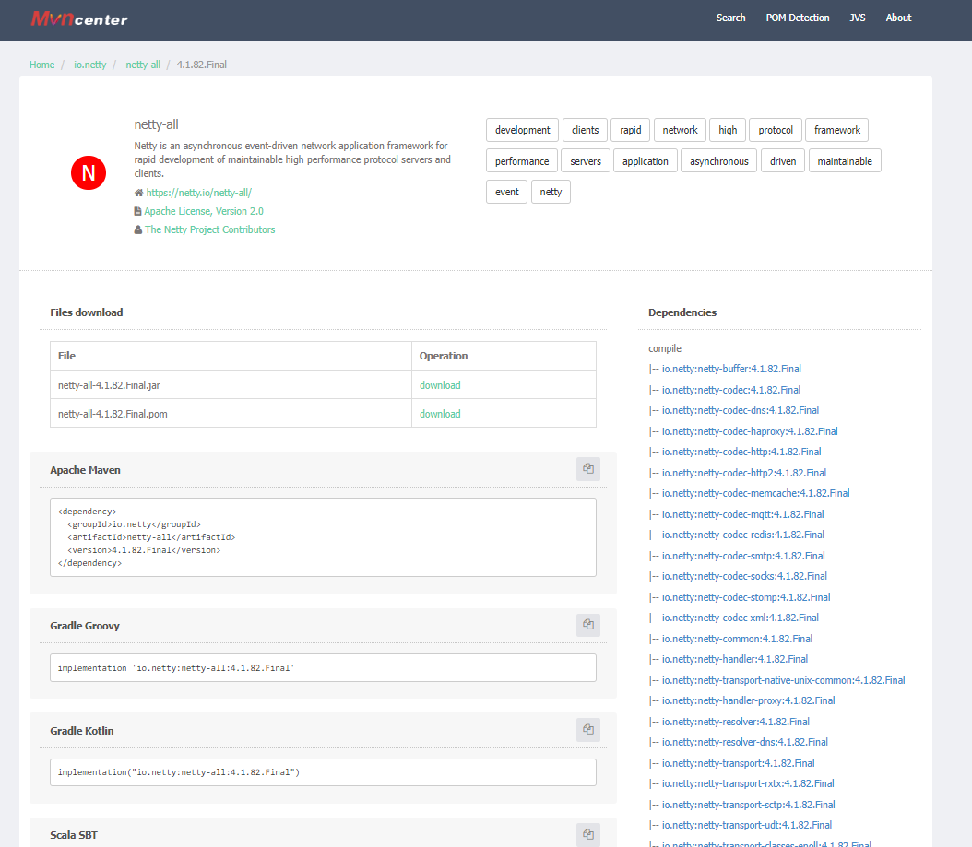Screen dimensions: 972x847
Task: Open netty-codec-xml dependency link
Action: click(x=741, y=618)
